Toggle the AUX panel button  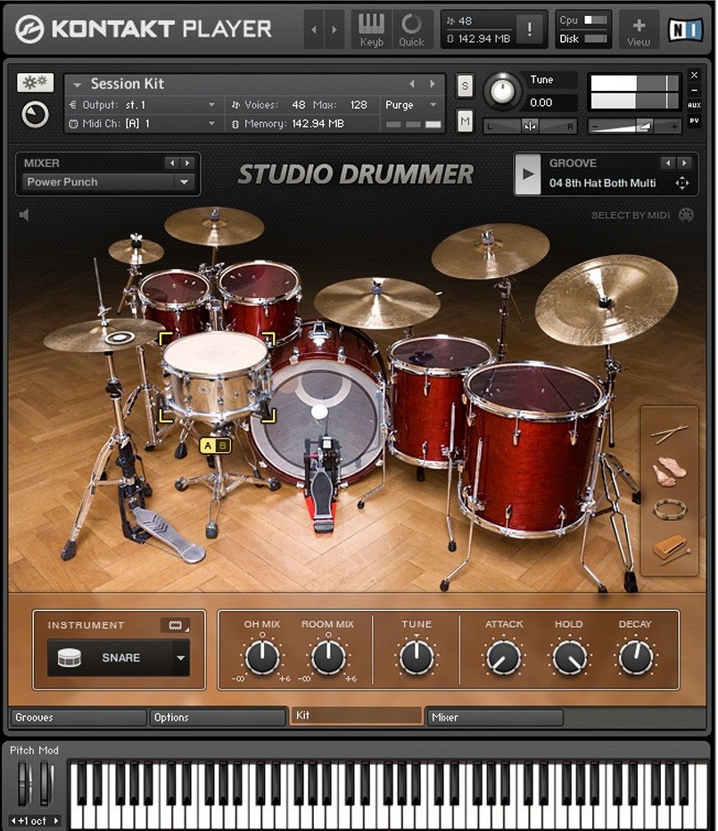[x=694, y=105]
